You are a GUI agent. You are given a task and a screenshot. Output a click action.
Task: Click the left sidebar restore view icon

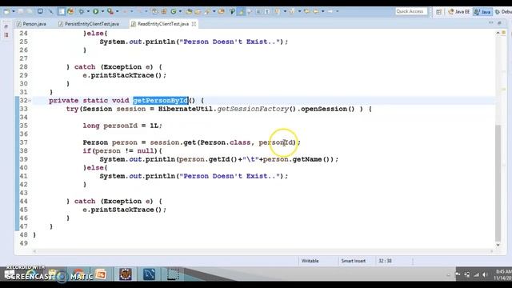point(6,26)
